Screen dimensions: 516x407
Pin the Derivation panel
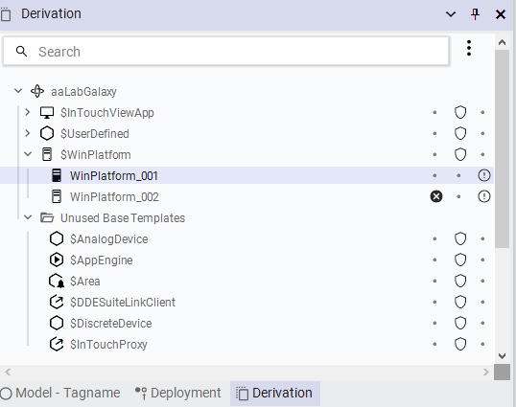click(x=475, y=14)
